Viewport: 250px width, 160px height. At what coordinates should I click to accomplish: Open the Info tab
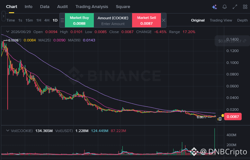[29, 7]
